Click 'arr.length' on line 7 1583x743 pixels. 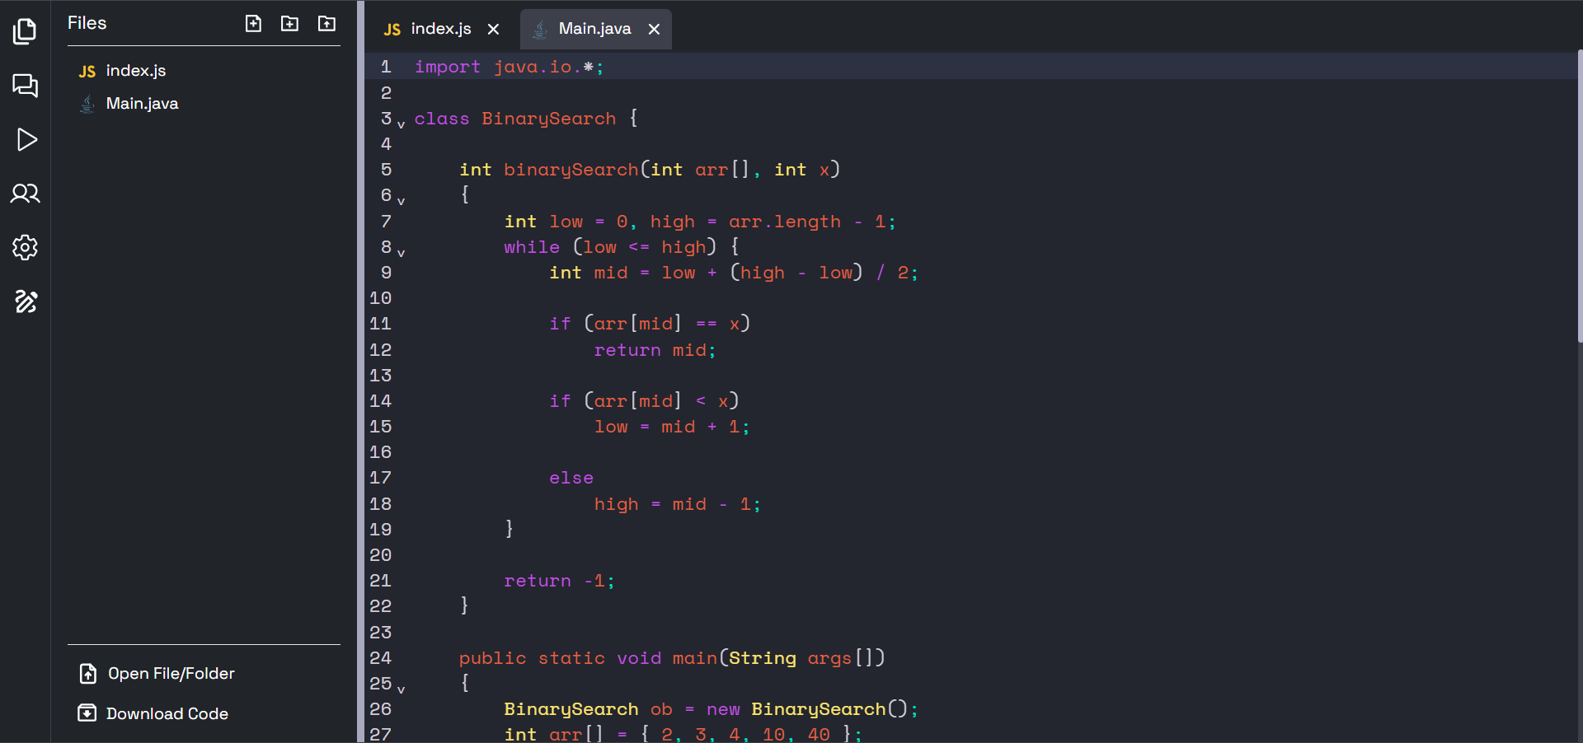(x=785, y=222)
